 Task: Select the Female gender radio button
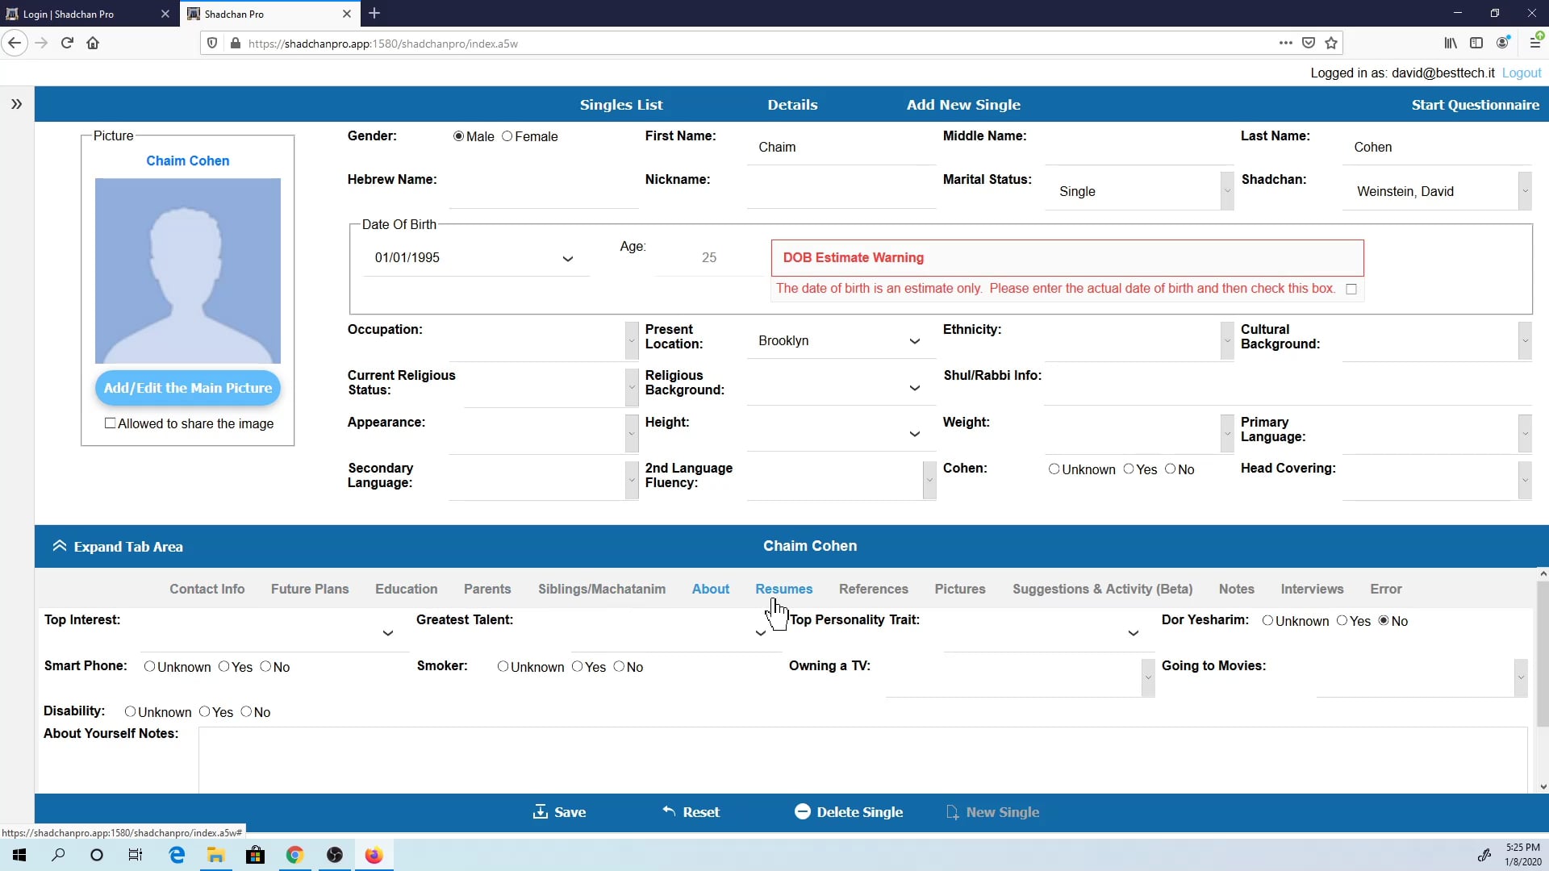[507, 136]
